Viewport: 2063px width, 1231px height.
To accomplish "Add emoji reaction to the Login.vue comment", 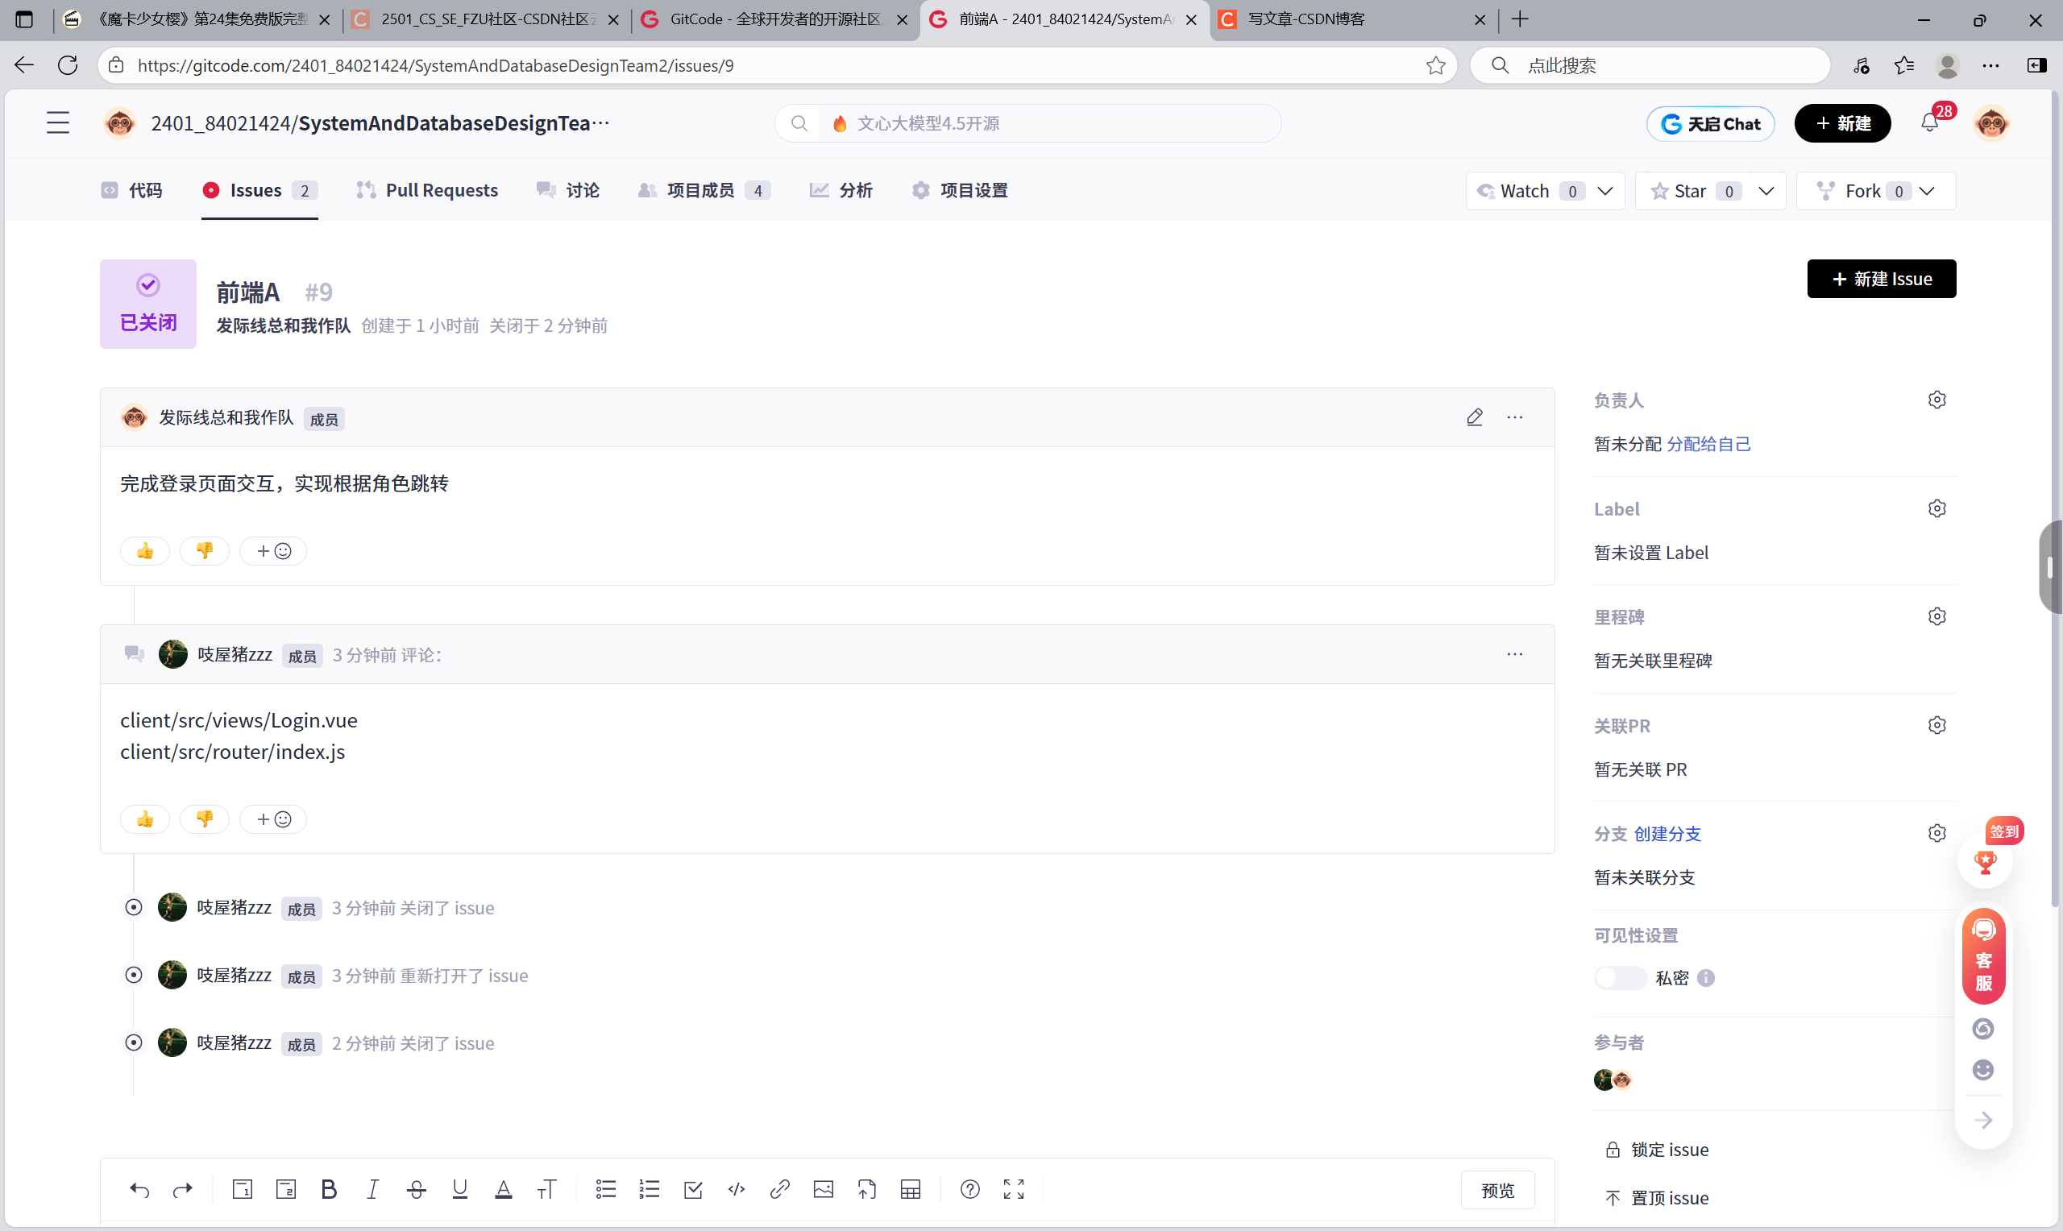I will click(x=273, y=819).
